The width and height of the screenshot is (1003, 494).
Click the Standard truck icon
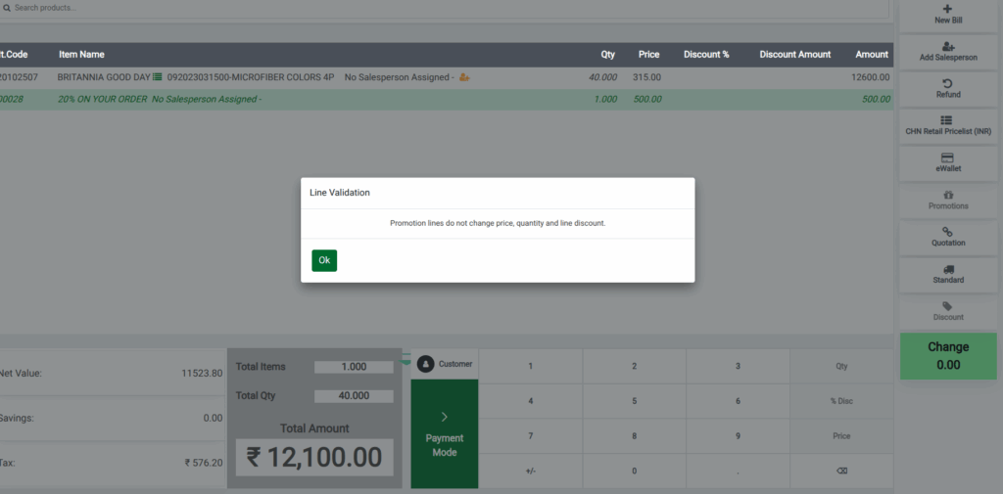(x=948, y=269)
